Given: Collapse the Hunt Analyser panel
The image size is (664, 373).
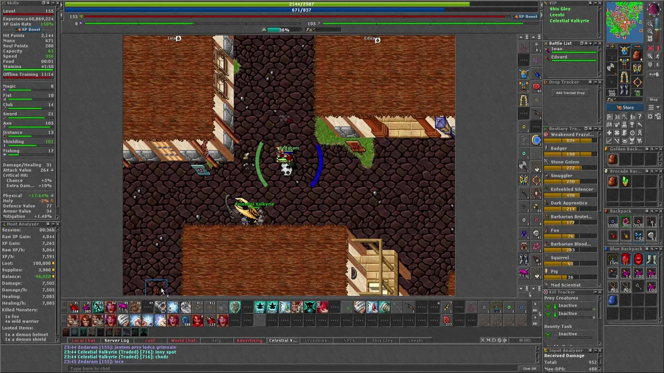Looking at the screenshot, I should pos(53,224).
